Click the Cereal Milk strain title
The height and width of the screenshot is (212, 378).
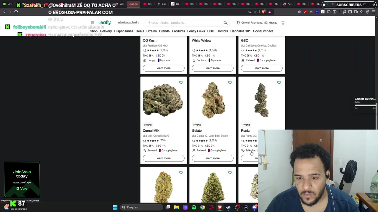pos(151,131)
